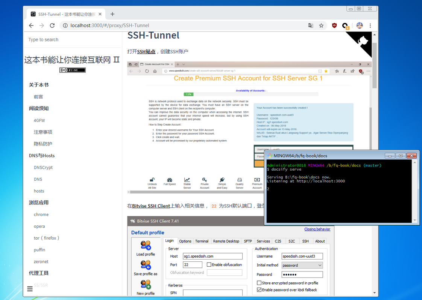Open the tor ( firefox ) sidebar page
This screenshot has width=422, height=300.
[x=46, y=238]
